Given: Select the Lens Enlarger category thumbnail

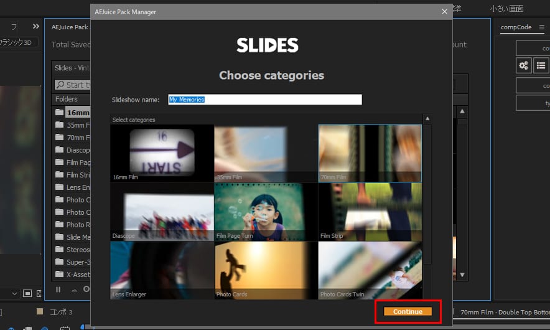Looking at the screenshot, I should tap(162, 270).
